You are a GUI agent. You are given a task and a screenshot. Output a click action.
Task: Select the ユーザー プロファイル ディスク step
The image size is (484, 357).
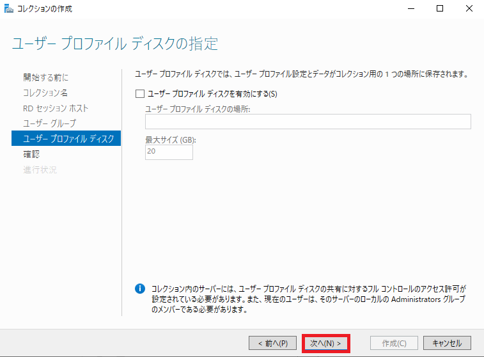pos(66,138)
